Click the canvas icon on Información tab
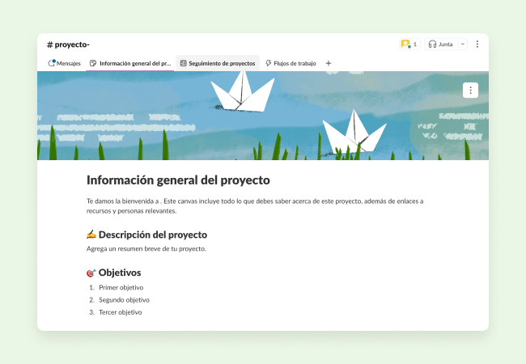This screenshot has width=526, height=364. tap(94, 63)
